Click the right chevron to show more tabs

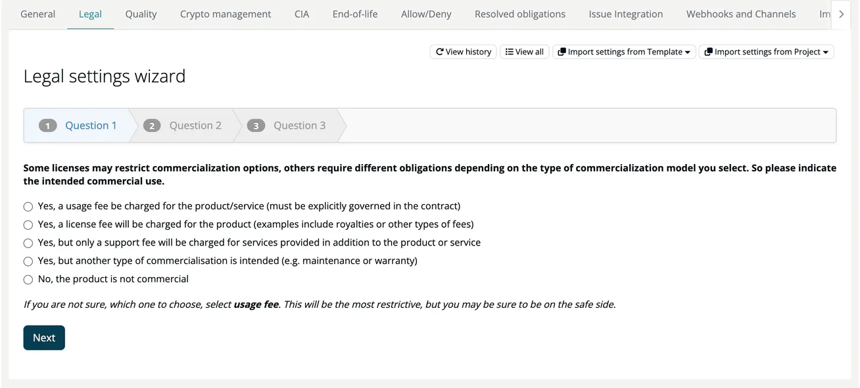click(841, 14)
